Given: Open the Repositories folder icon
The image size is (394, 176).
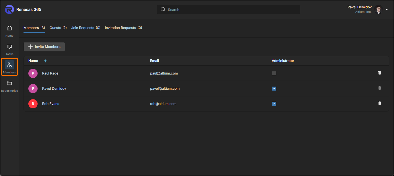Looking at the screenshot, I should (9, 83).
